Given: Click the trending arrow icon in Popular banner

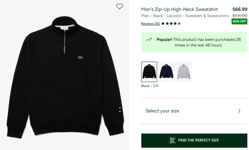Looking at the screenshot, I should point(149,40).
